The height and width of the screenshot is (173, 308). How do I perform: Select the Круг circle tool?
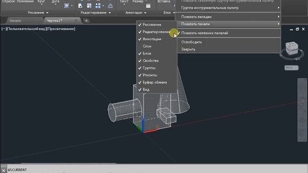pyautogui.click(x=41, y=1)
